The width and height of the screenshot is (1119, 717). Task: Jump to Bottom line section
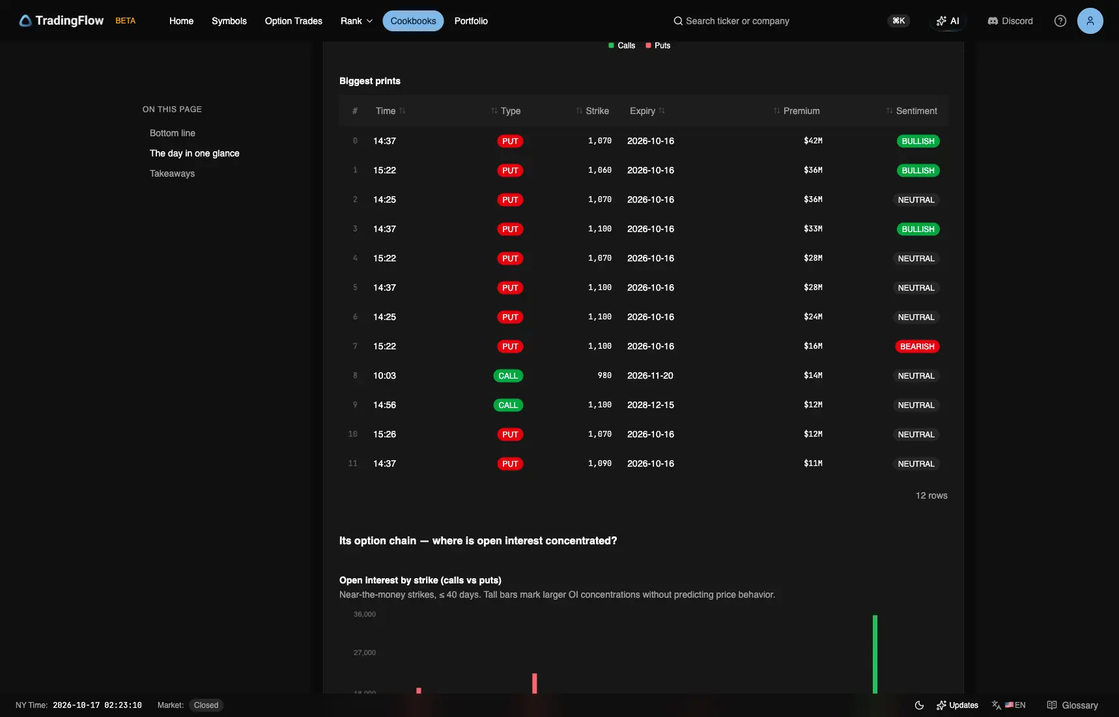pyautogui.click(x=173, y=133)
